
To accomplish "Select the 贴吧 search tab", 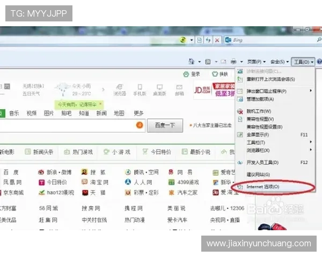I will 67,113.
